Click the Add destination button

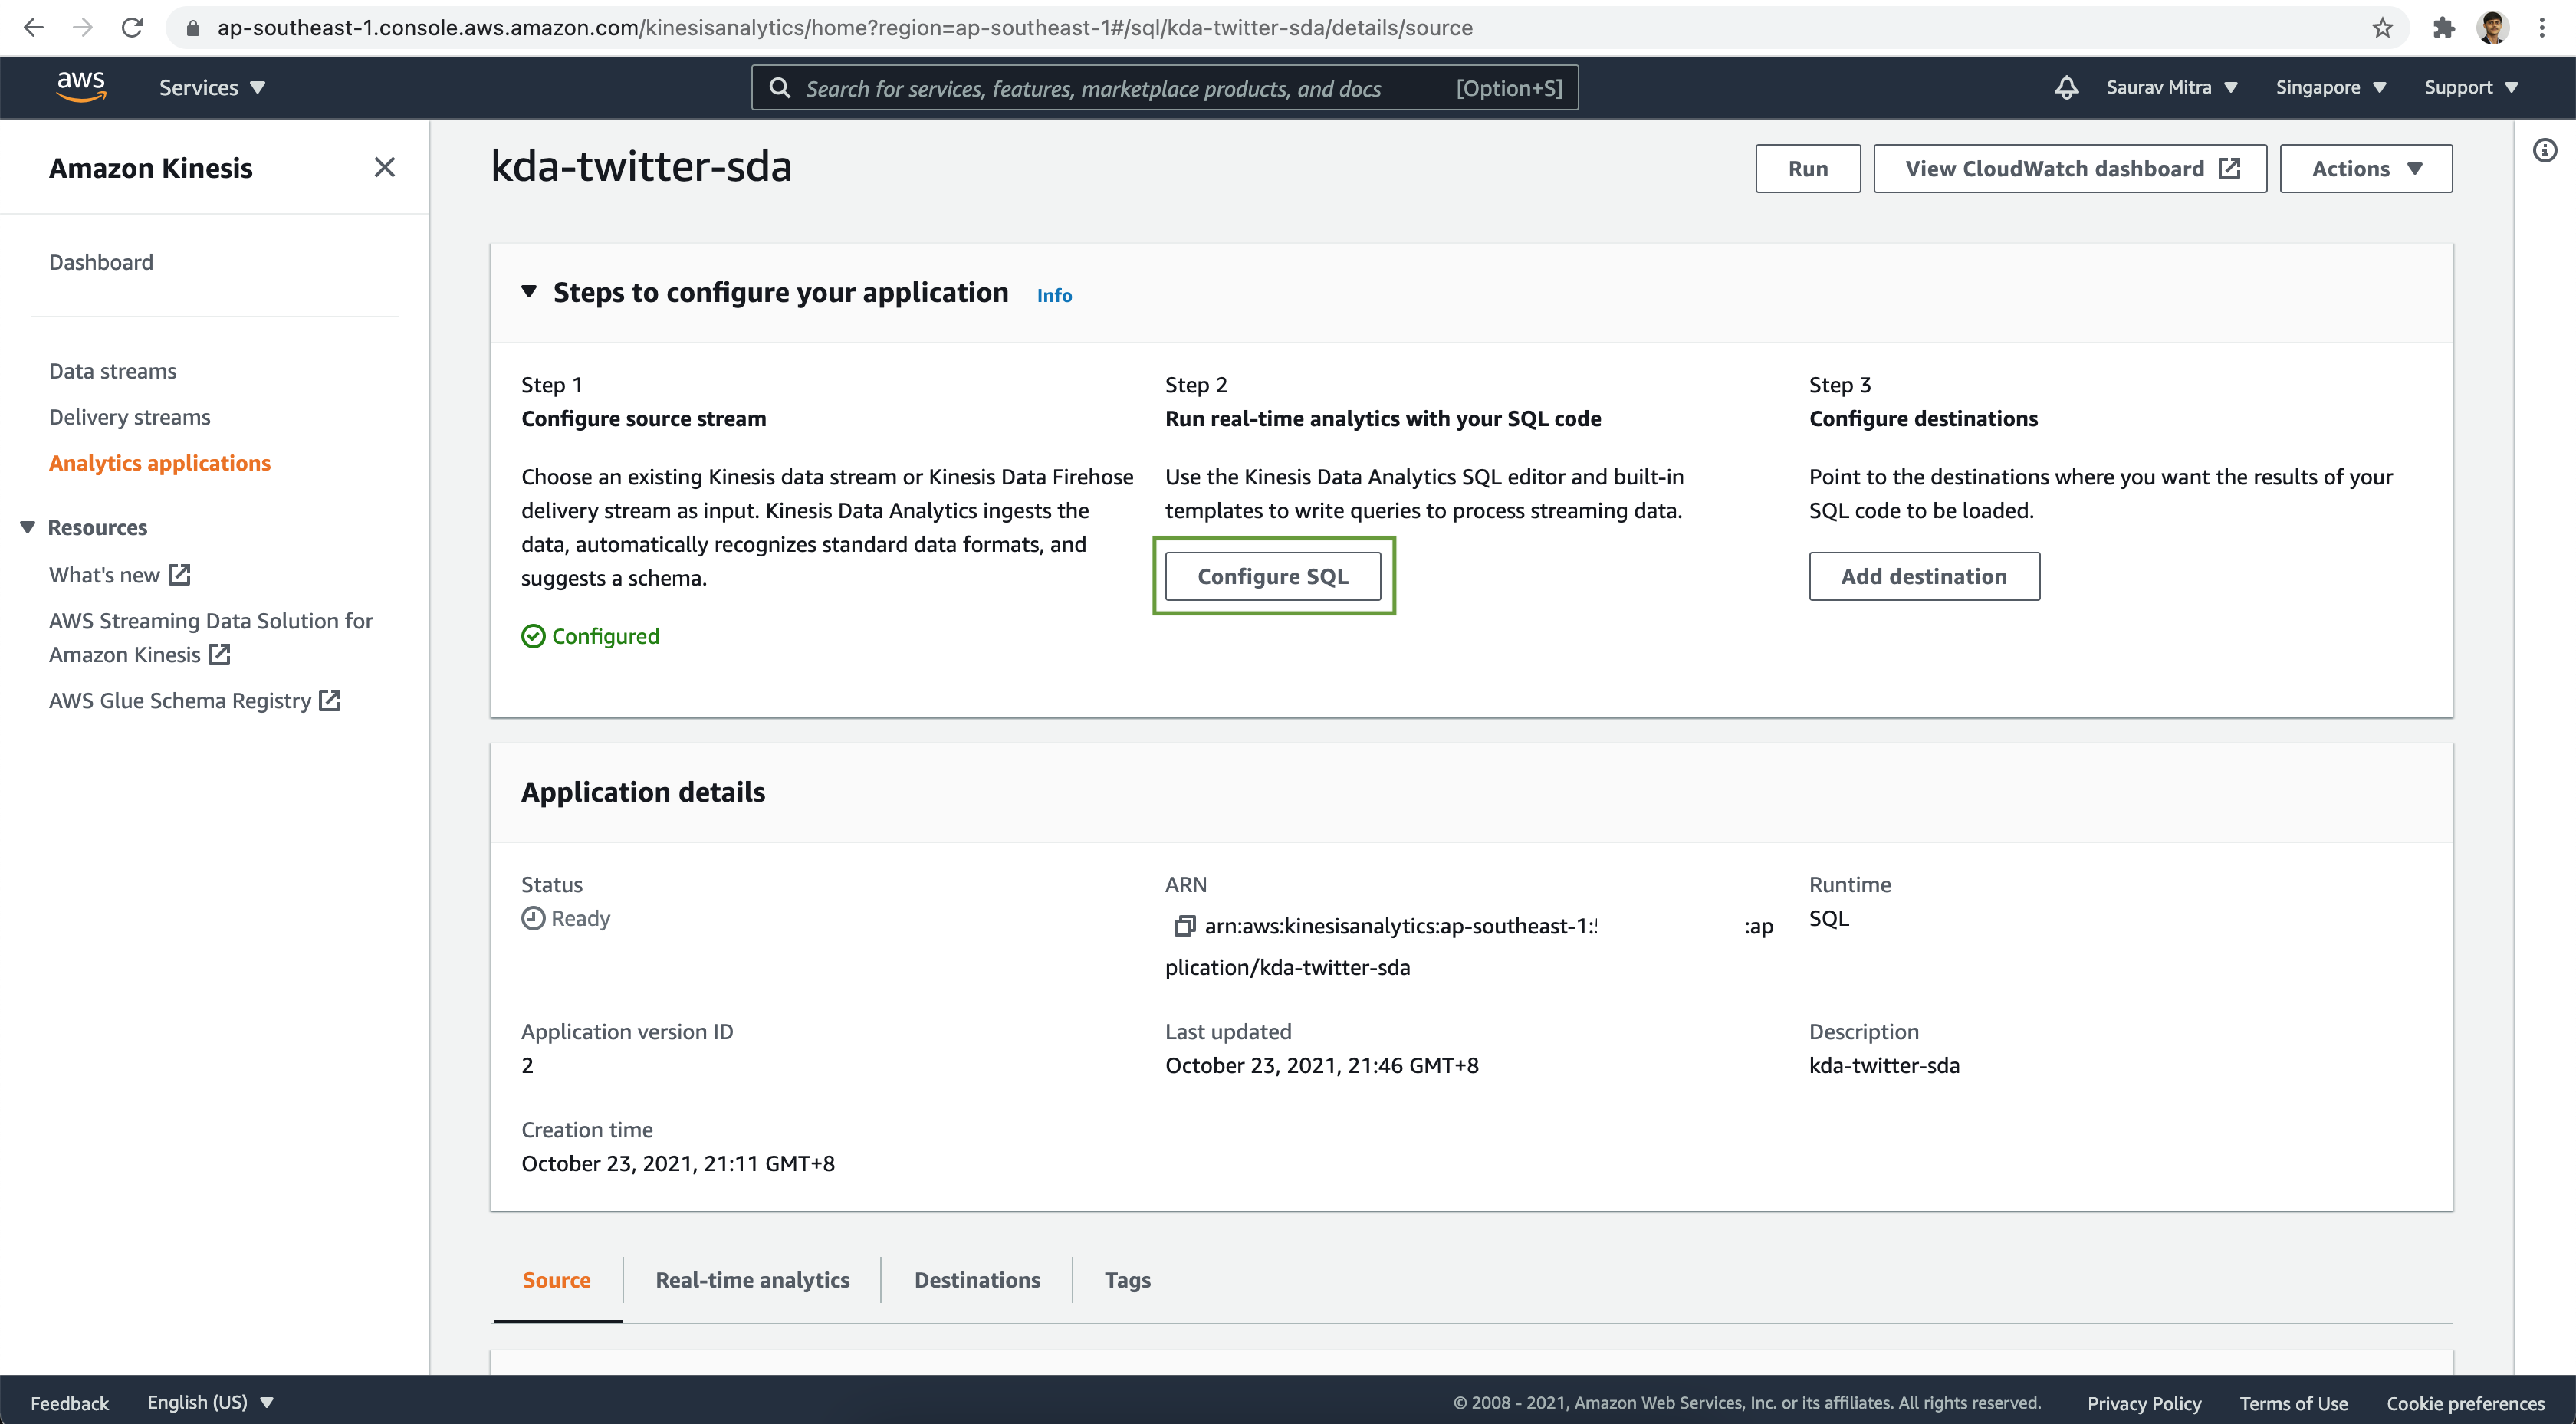pyautogui.click(x=1924, y=576)
